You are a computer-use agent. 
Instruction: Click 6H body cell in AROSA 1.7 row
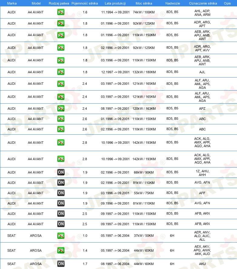tap(172, 264)
